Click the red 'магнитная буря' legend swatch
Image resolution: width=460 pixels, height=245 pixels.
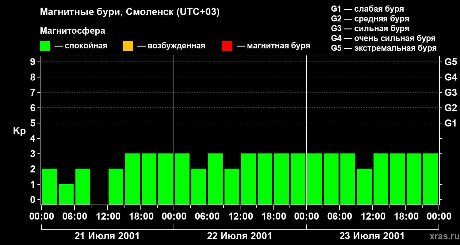(227, 46)
